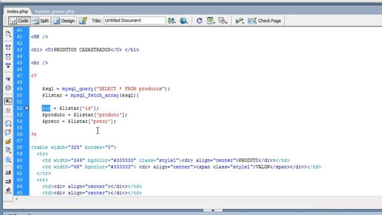382x215 pixels.
Task: Click the Remove Comment icon
Action: [x=8, y=133]
